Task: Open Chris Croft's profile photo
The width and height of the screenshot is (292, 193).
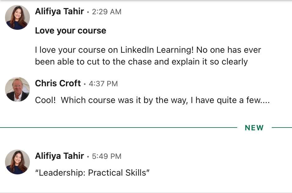Action: (x=17, y=89)
